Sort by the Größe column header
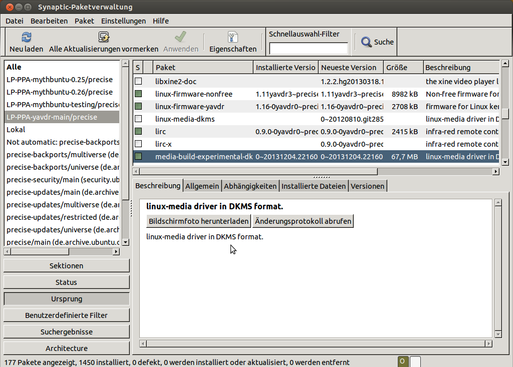513x367 pixels. (x=403, y=68)
